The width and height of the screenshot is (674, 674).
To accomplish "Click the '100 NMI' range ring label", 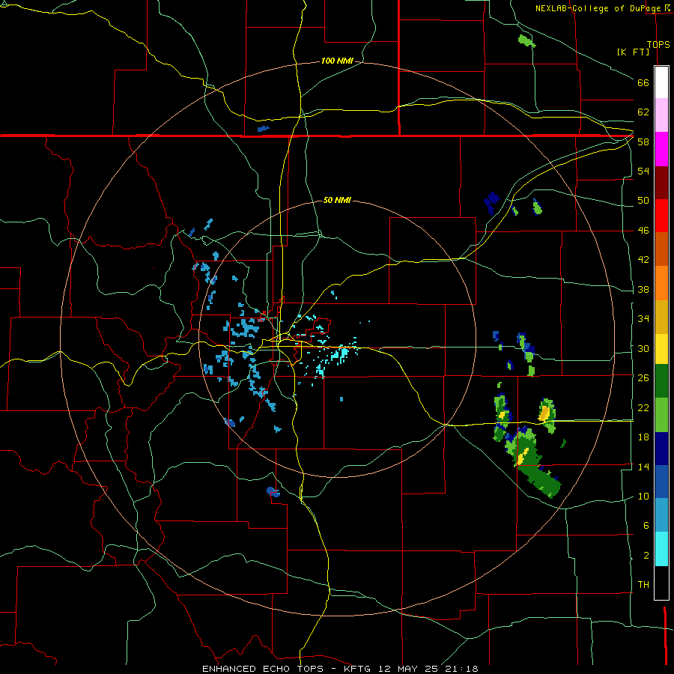I will pyautogui.click(x=337, y=61).
